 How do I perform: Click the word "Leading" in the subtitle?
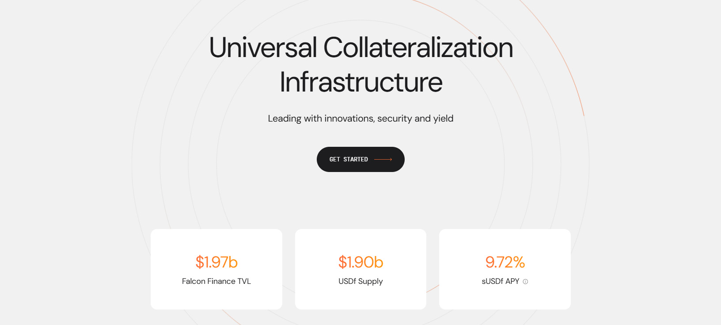[285, 119]
